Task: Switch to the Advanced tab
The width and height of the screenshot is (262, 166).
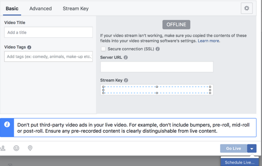Action: 40,8
